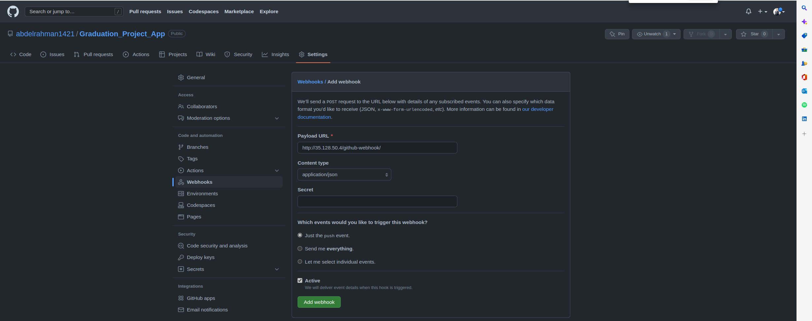Select the Codespaces settings icon
The image size is (812, 321).
pos(181,205)
